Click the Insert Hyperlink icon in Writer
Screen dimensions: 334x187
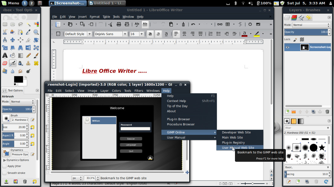220,24
